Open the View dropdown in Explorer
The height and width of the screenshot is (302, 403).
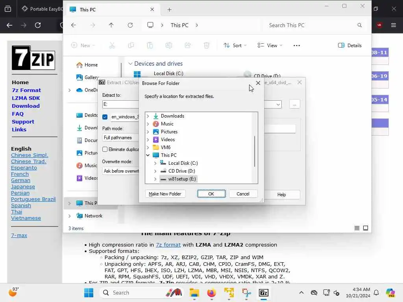coord(270,46)
